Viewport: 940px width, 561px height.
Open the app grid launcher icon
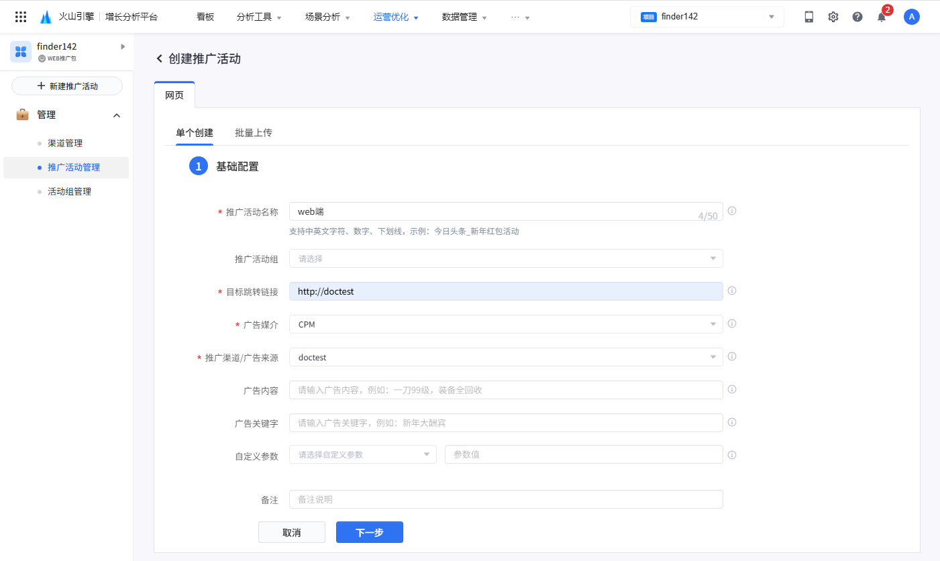point(21,17)
